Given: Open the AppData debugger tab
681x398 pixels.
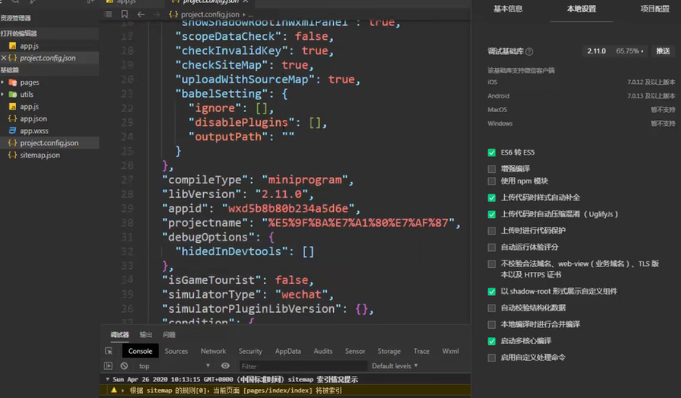Looking at the screenshot, I should click(x=288, y=351).
